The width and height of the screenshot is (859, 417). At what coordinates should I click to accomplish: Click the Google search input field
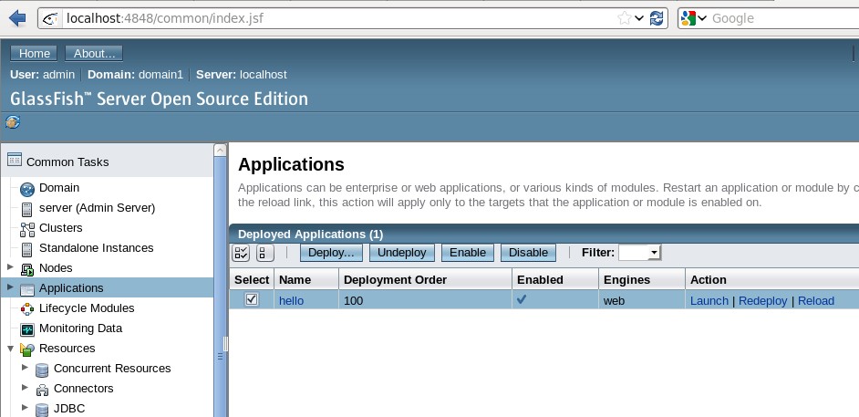click(x=783, y=18)
